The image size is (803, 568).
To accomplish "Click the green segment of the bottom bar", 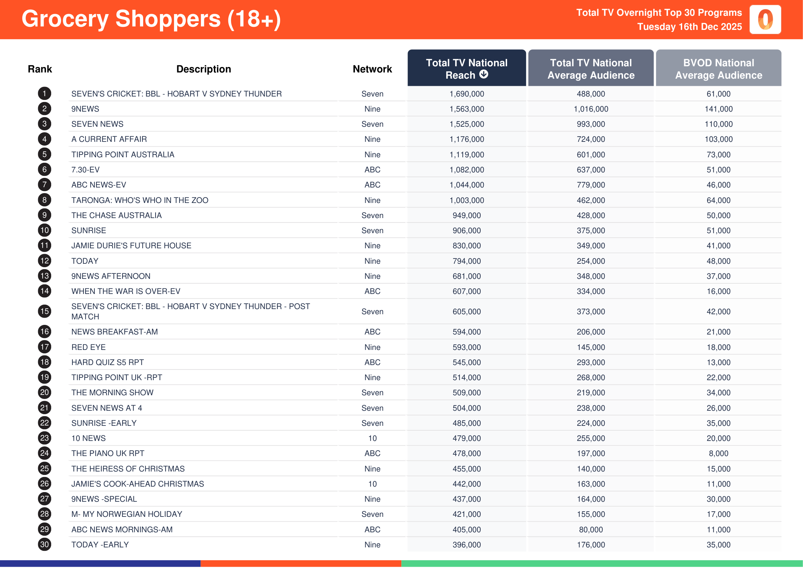I will point(602,563).
